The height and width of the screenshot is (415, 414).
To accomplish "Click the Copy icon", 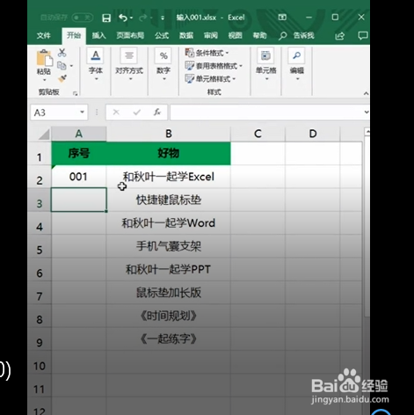I will 62,66.
